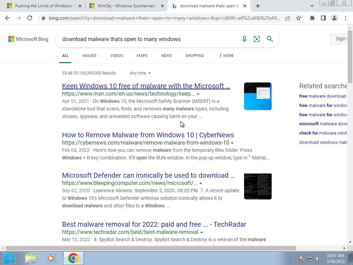
Task: Switch to MAPS results
Action: click(x=142, y=56)
